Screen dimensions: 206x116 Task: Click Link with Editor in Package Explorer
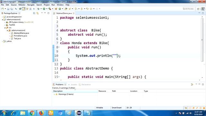tap(38, 13)
